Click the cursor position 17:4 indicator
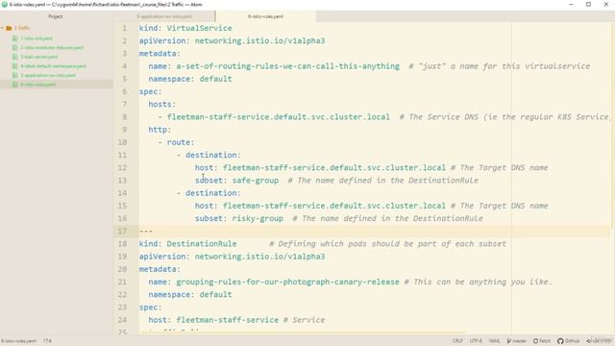615x346 pixels. point(47,341)
